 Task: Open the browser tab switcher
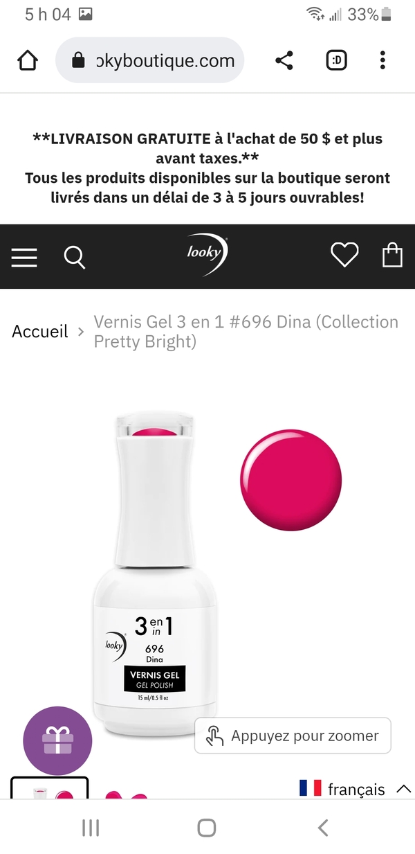click(337, 61)
